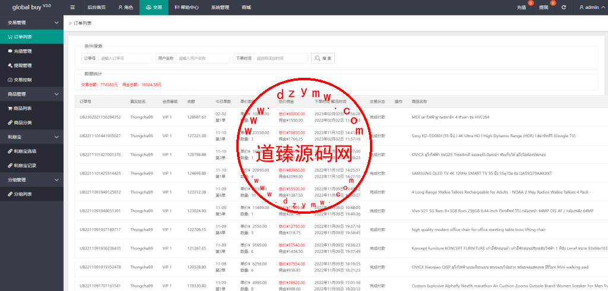
Task: Click the 搜索 search button
Action: click(323, 58)
